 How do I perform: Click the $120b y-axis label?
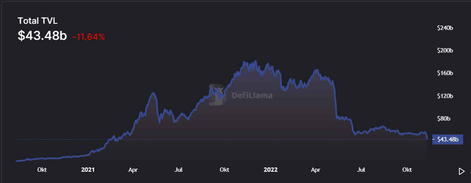445,96
